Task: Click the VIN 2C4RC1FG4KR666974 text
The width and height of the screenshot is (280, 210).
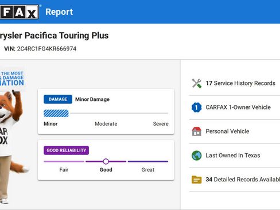Action: coord(40,49)
